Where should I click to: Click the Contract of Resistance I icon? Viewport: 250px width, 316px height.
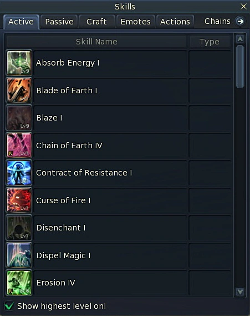[19, 173]
